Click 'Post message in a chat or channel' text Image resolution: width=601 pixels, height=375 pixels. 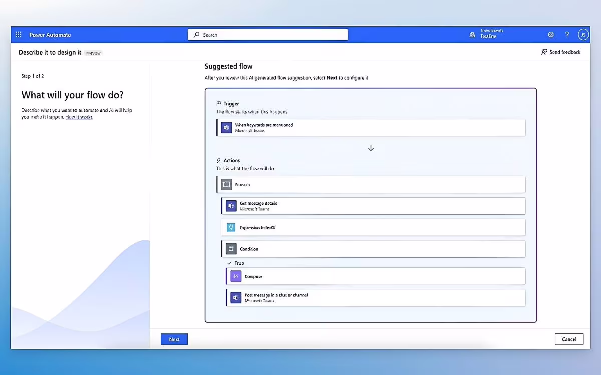(276, 295)
